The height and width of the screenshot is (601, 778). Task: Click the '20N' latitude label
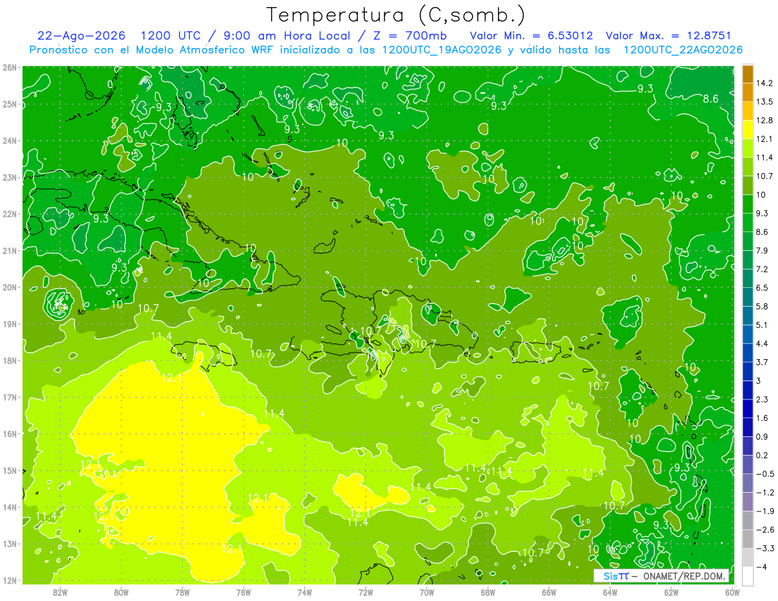[x=10, y=287]
